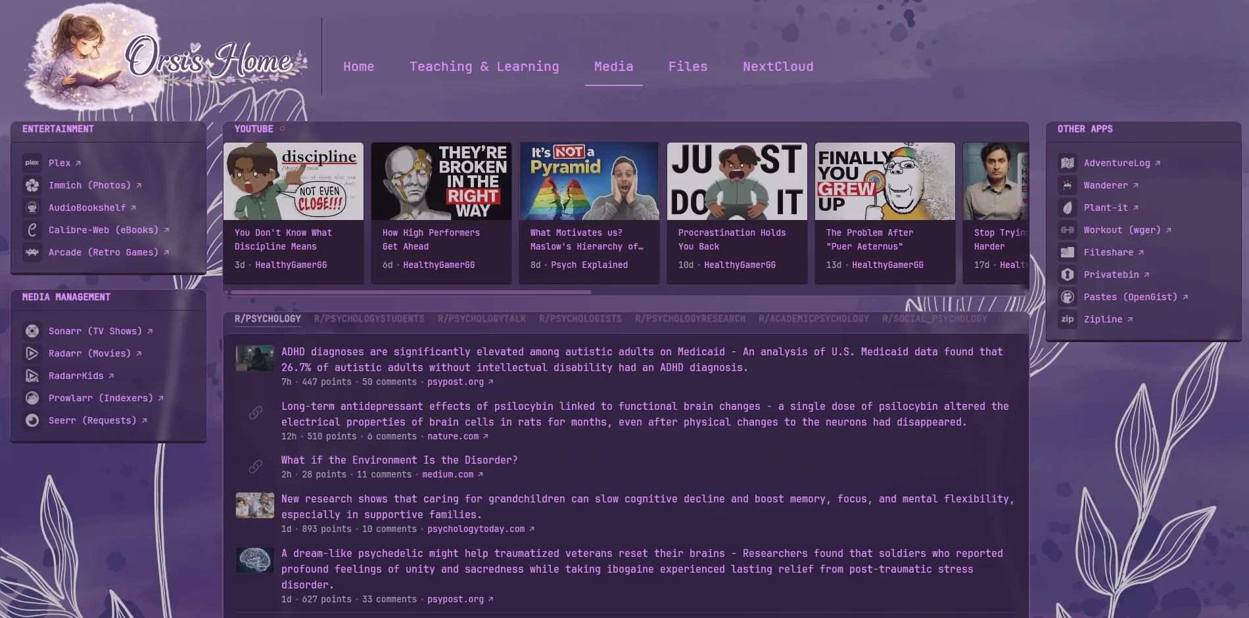Screen dimensions: 1249x618
Task: Open the "discipline" video thumbnail
Action: point(293,181)
